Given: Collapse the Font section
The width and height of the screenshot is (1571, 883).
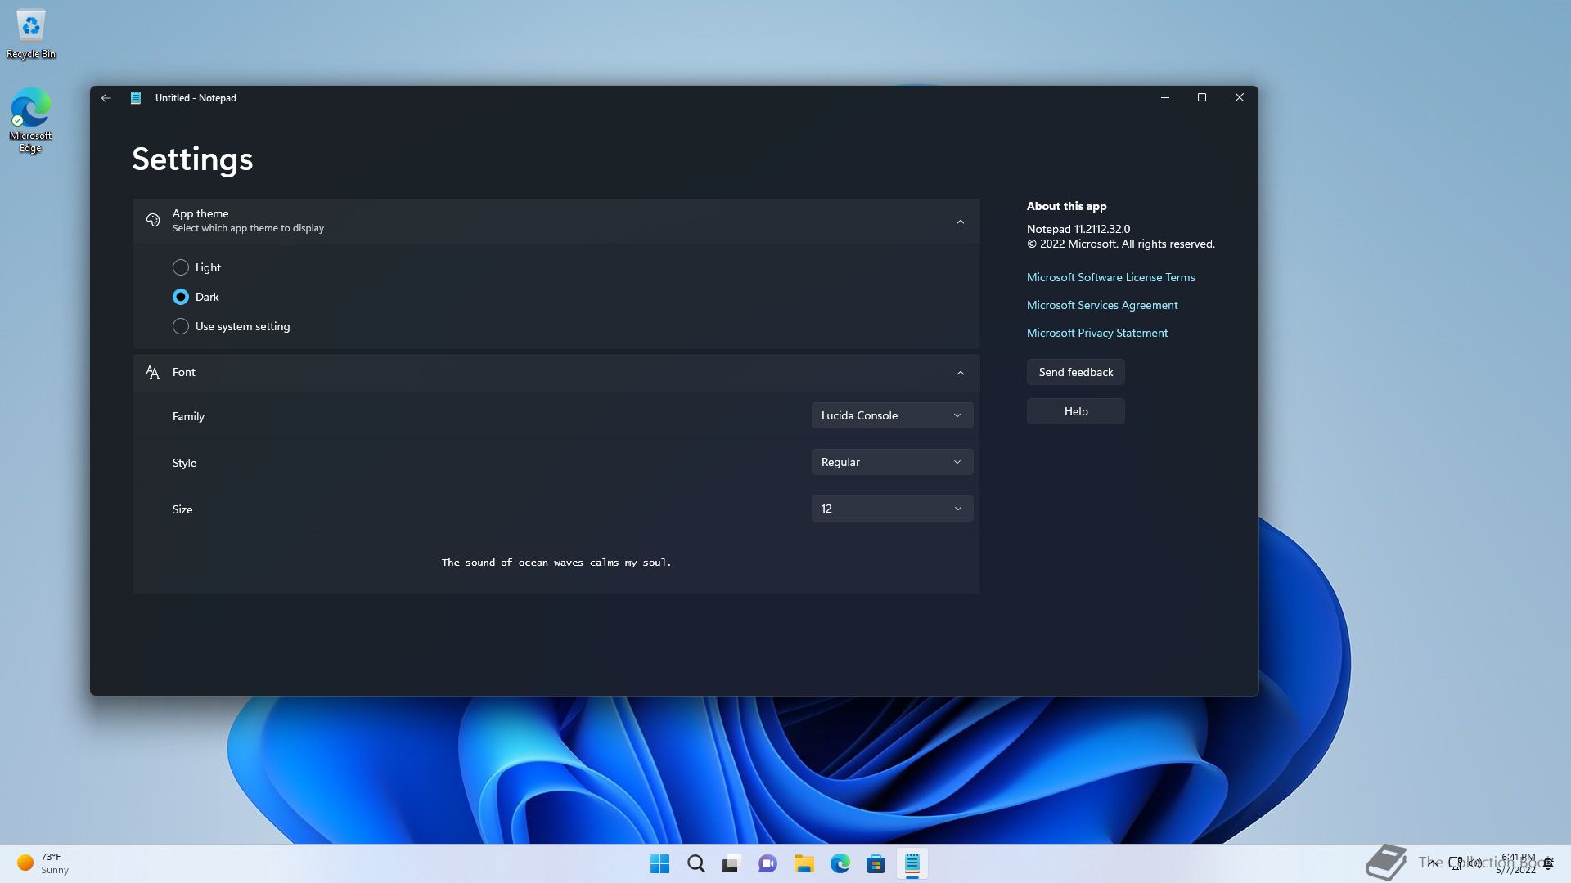Looking at the screenshot, I should [961, 373].
